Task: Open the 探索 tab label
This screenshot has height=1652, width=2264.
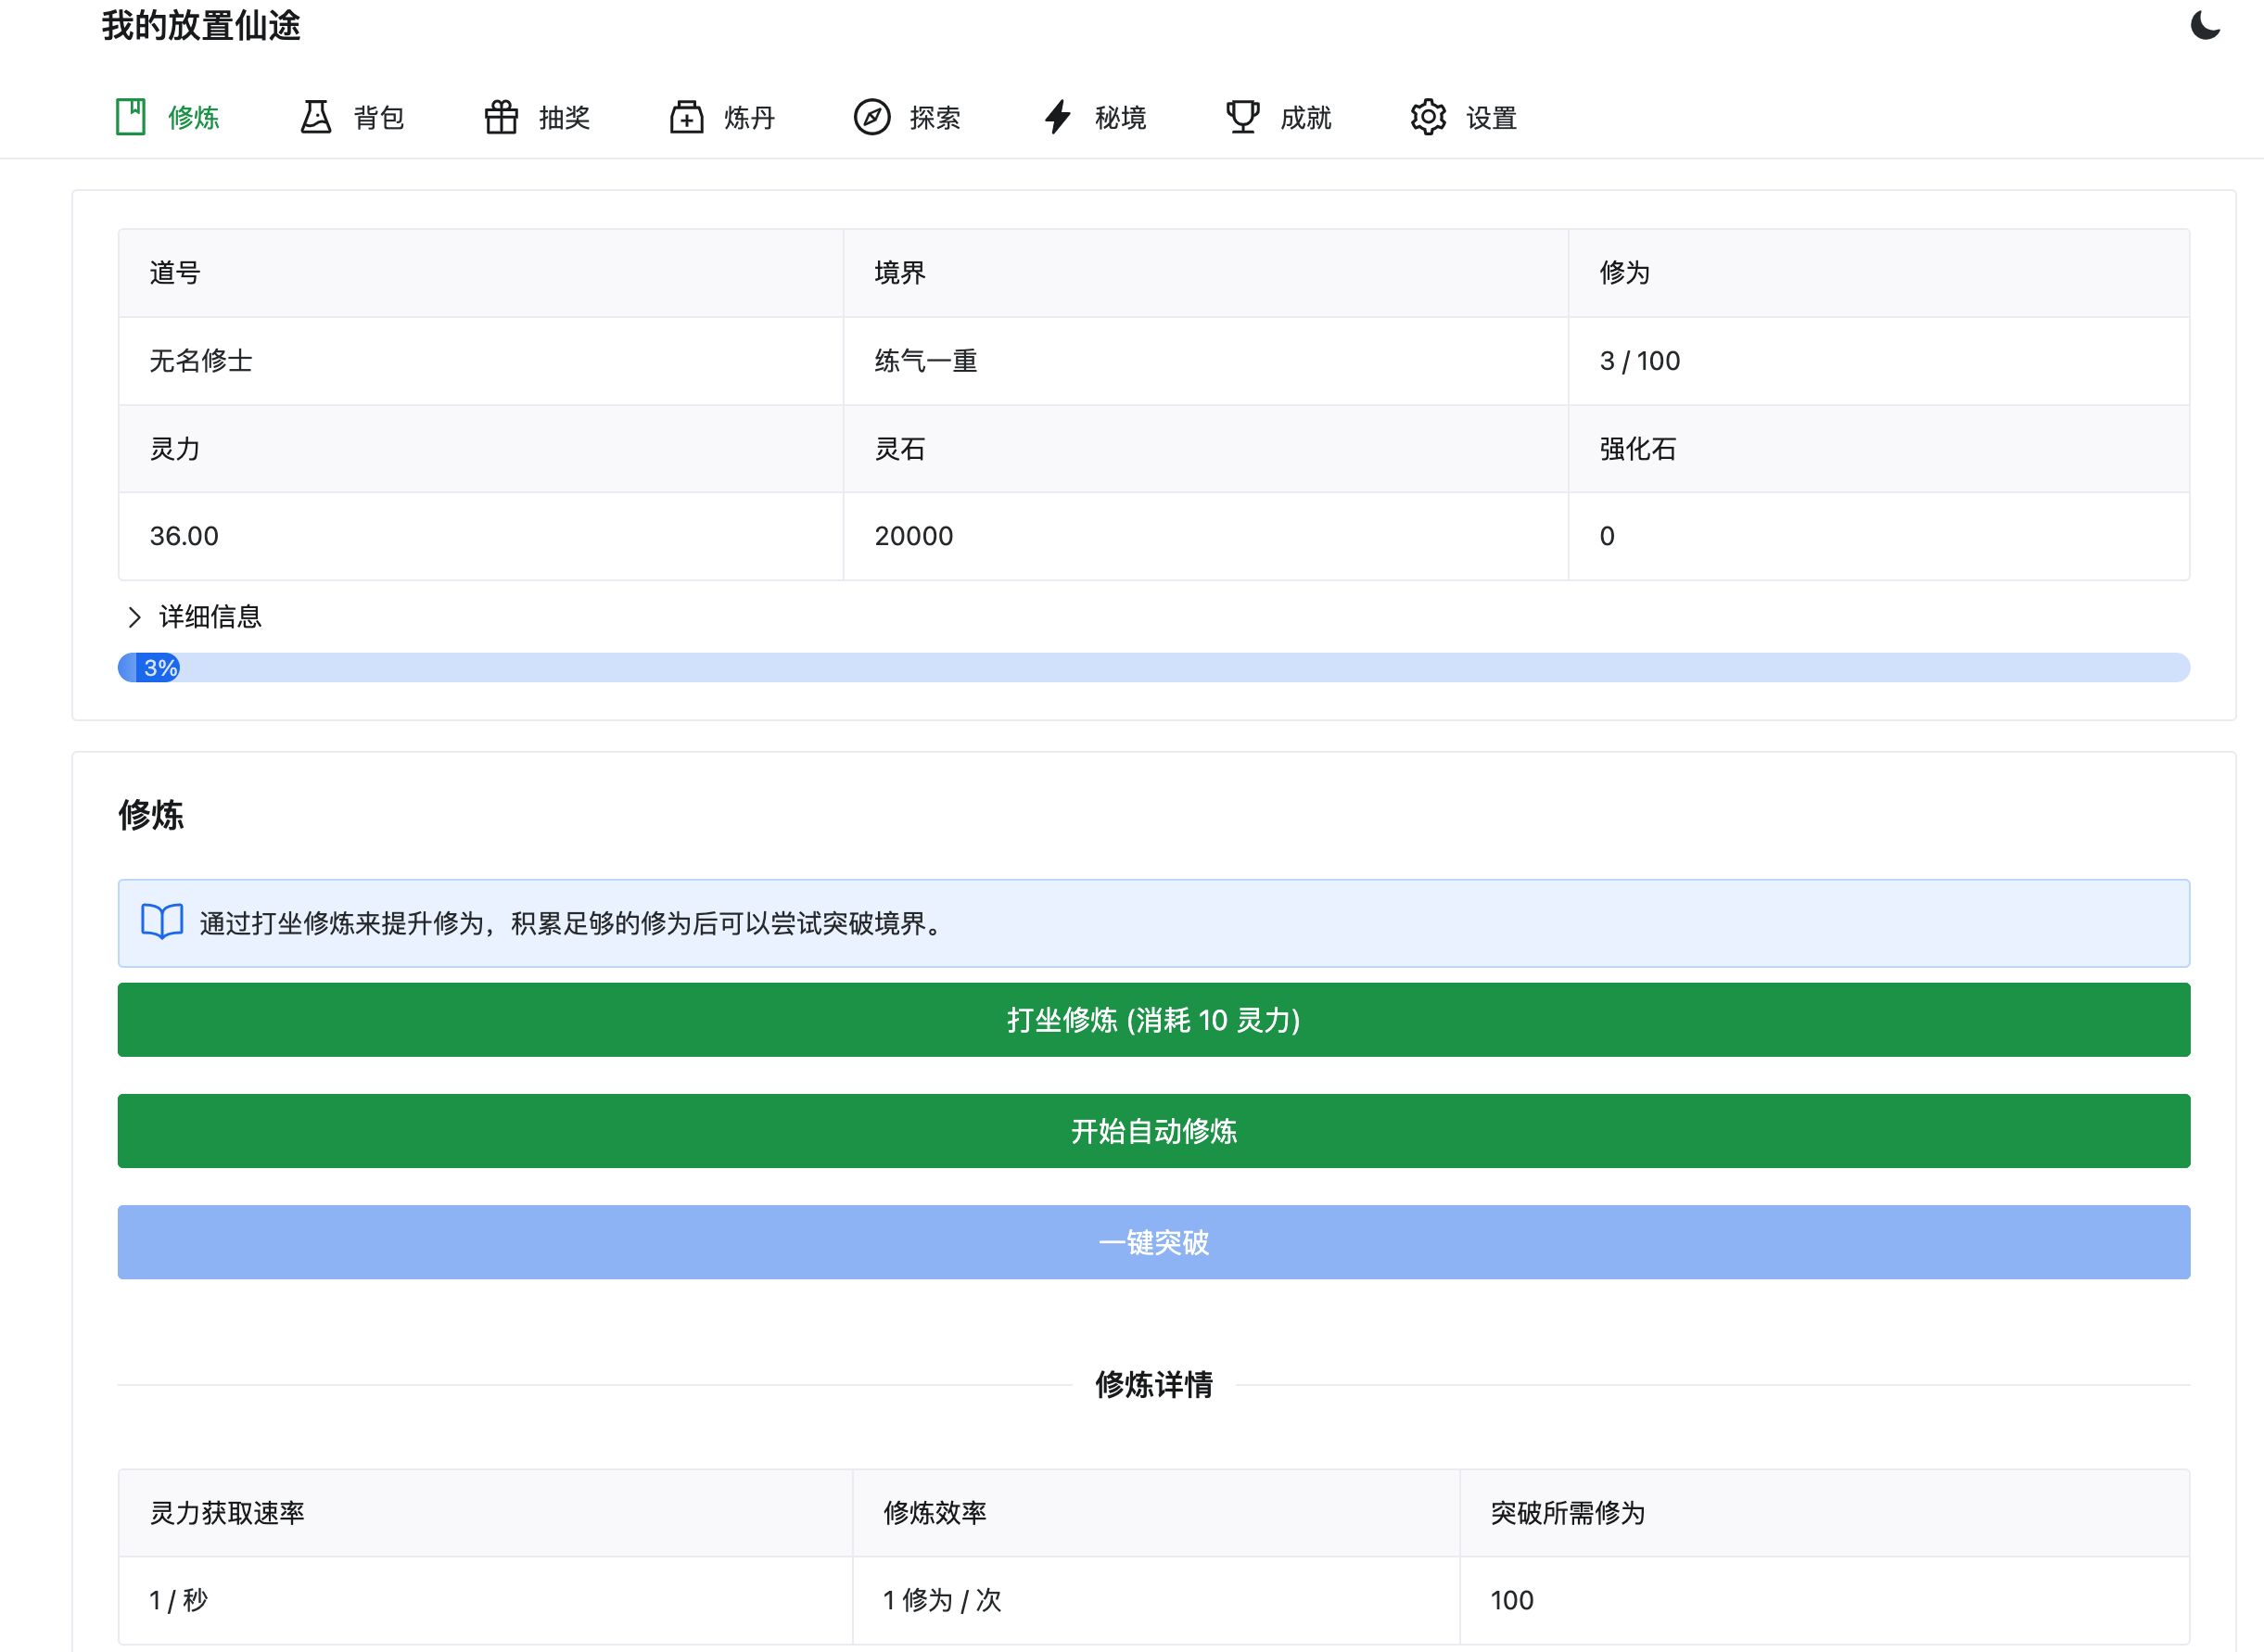Action: click(935, 118)
